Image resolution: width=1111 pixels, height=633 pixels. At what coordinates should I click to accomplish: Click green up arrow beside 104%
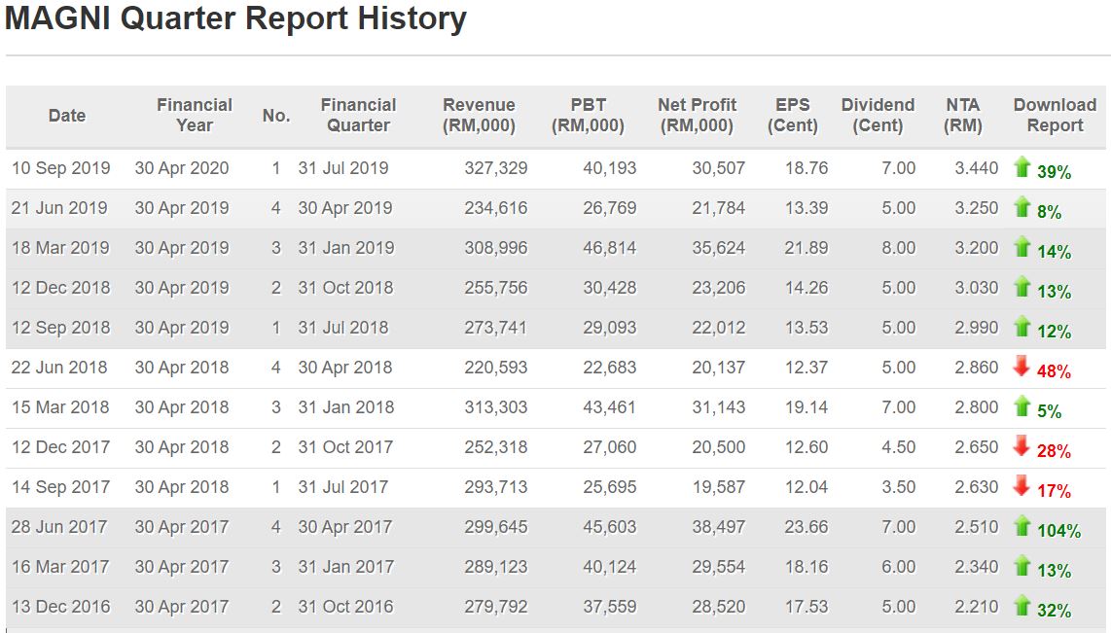pyautogui.click(x=1021, y=526)
